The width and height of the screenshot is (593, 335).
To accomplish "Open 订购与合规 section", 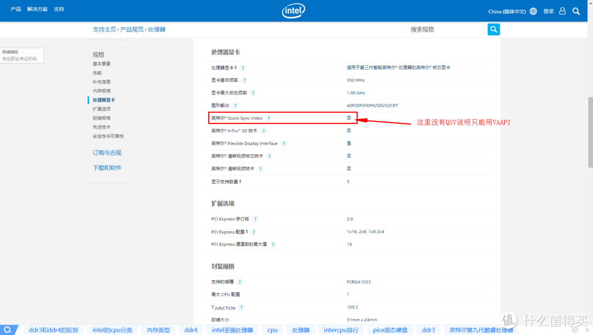I will (x=107, y=152).
